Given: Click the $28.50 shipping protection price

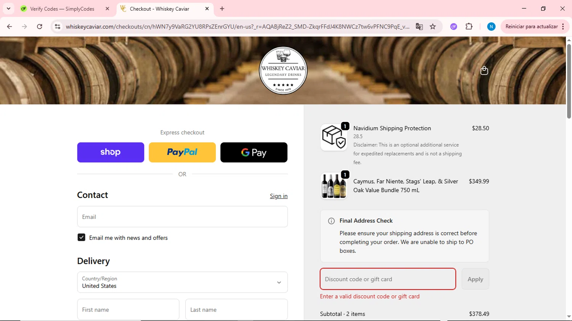Looking at the screenshot, I should (x=480, y=128).
